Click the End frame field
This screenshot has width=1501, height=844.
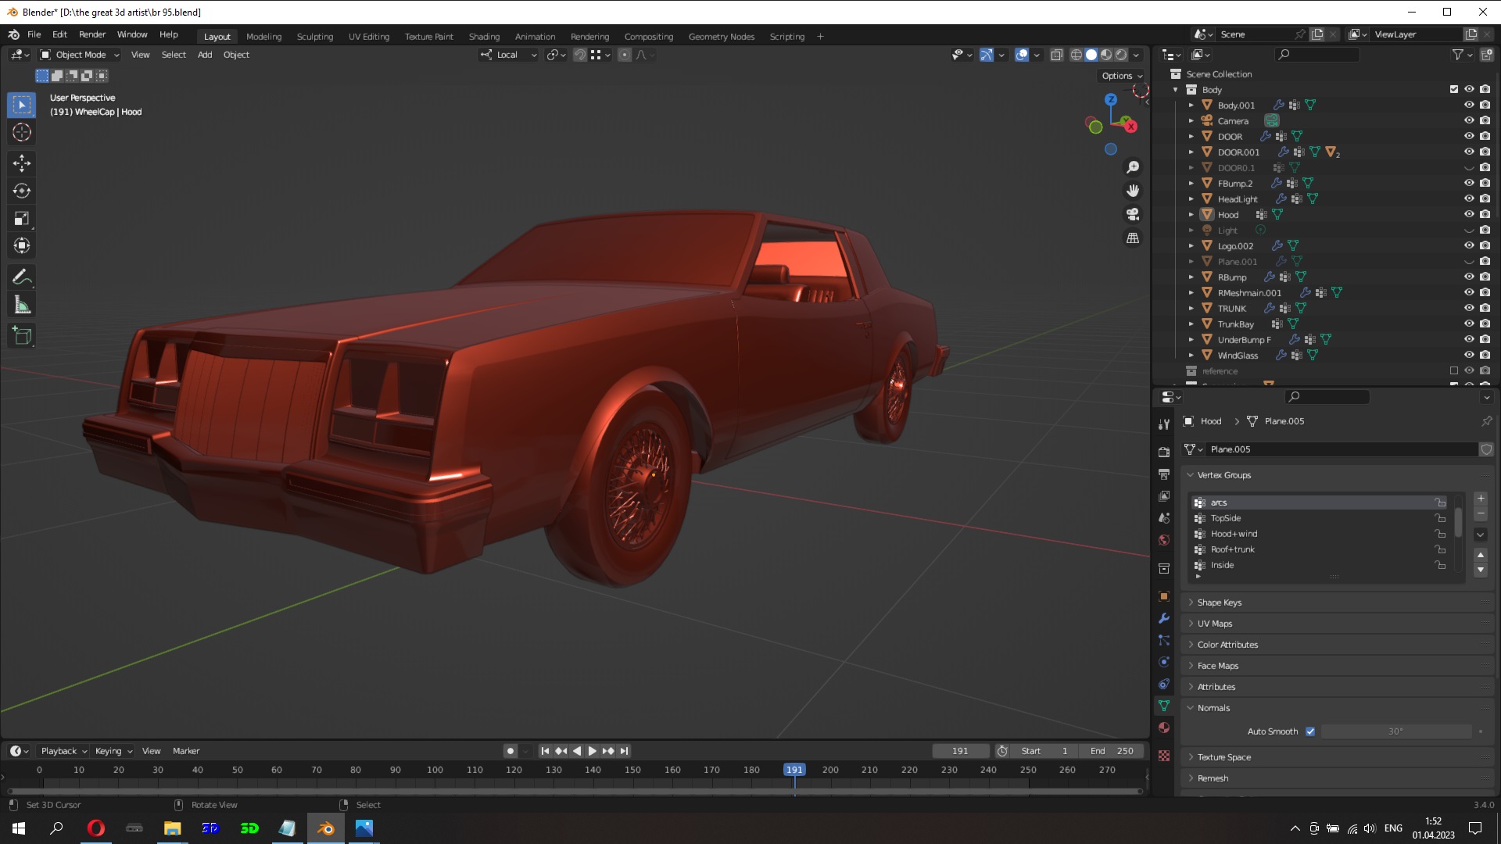click(x=1110, y=751)
